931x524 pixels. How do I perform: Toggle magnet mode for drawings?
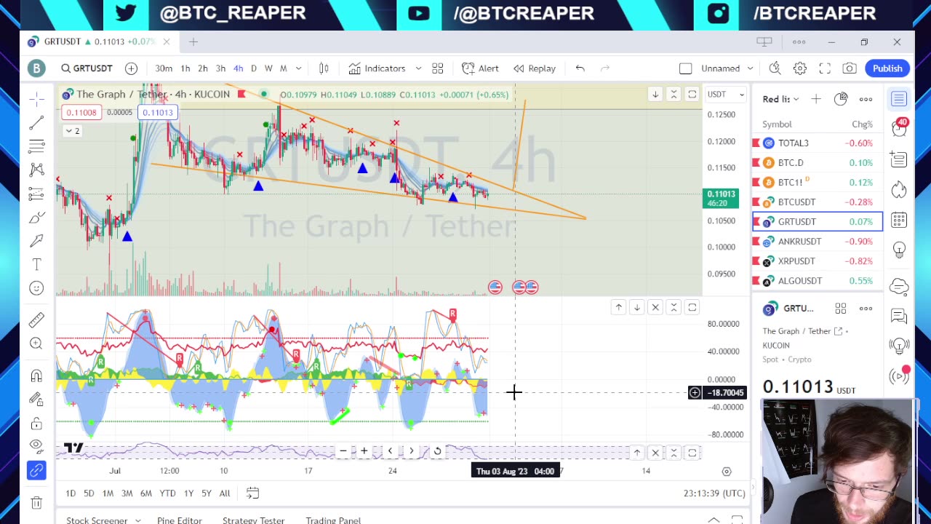[x=36, y=376]
